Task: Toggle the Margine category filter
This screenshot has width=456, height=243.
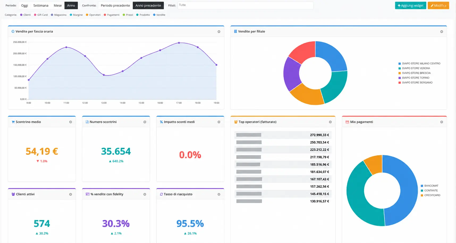Action: tap(76, 15)
